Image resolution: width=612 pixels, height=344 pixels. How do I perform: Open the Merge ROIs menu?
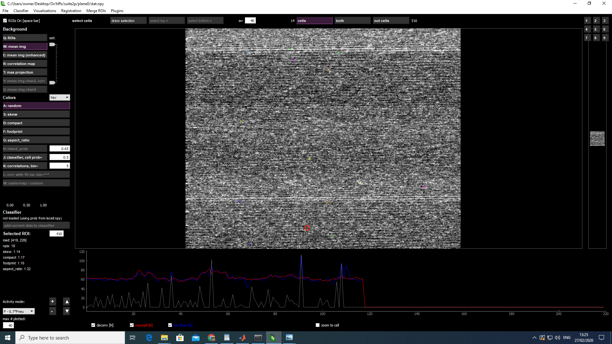point(96,11)
